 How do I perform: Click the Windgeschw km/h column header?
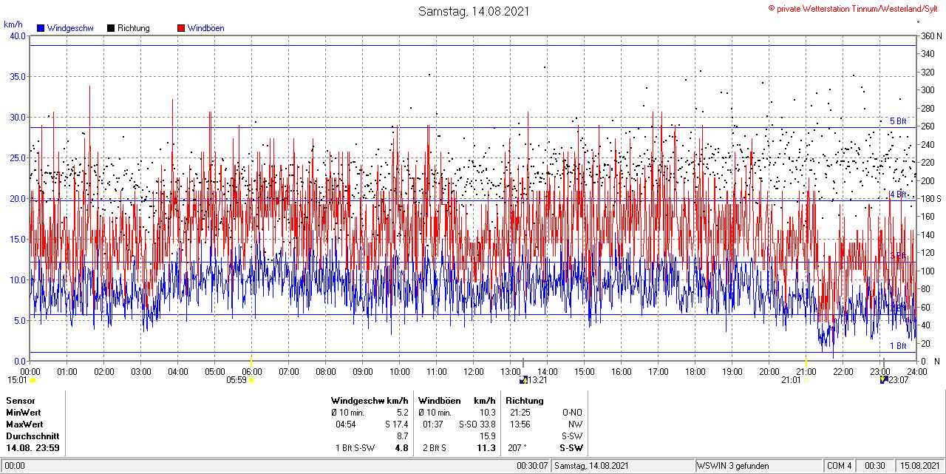click(370, 401)
